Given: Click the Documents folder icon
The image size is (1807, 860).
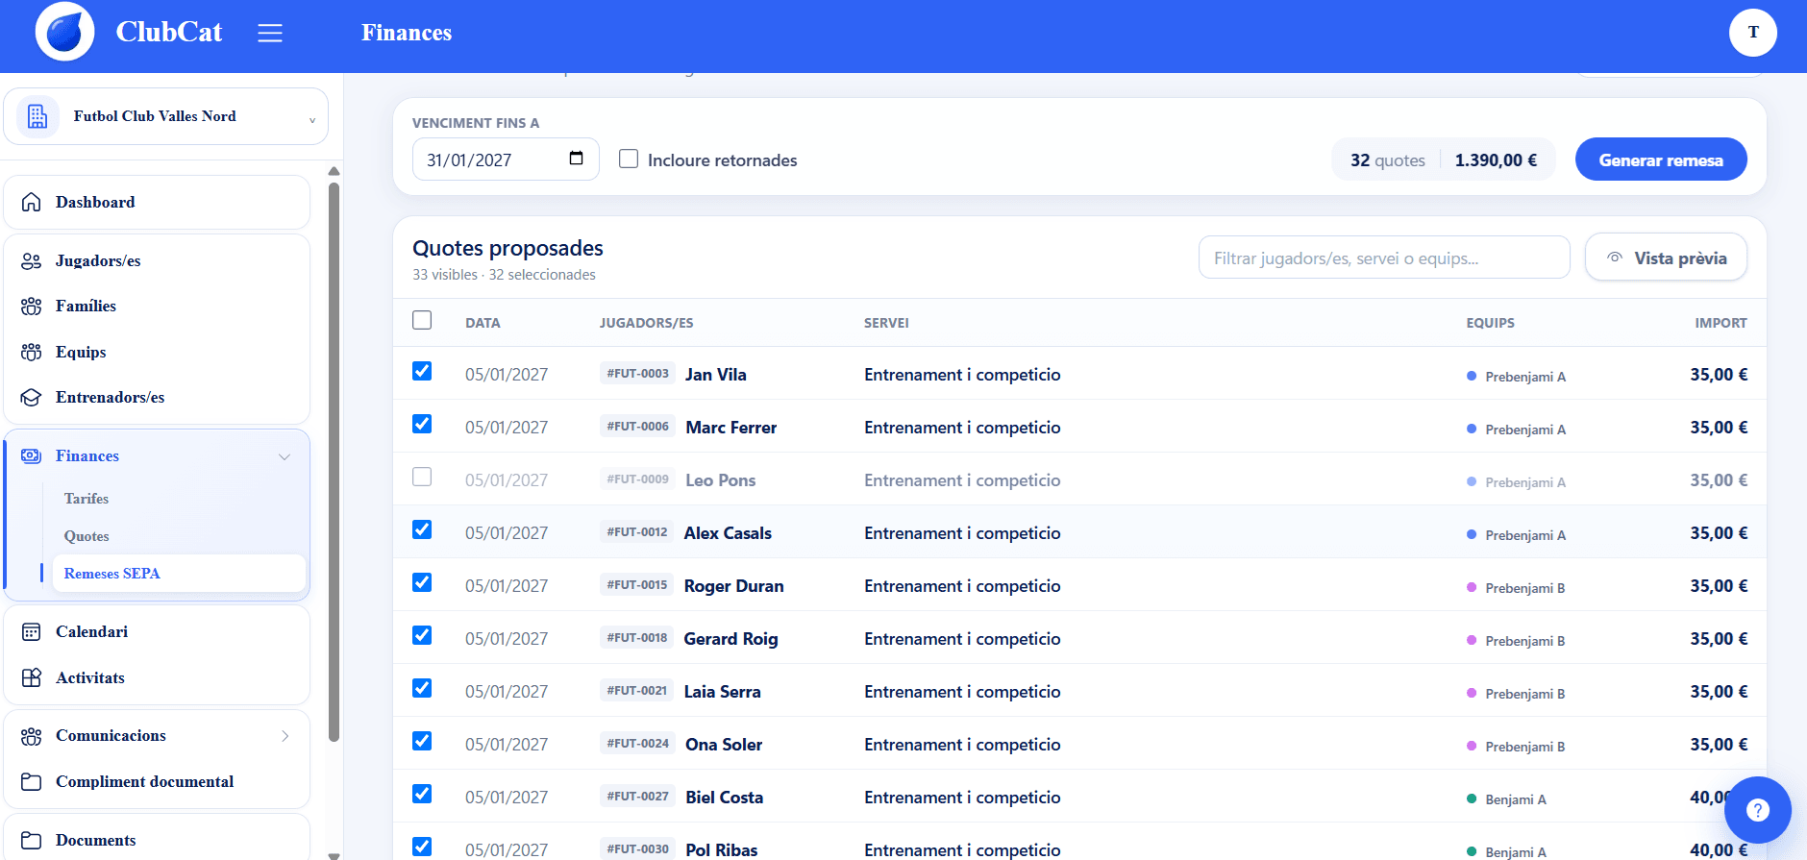Looking at the screenshot, I should [32, 840].
